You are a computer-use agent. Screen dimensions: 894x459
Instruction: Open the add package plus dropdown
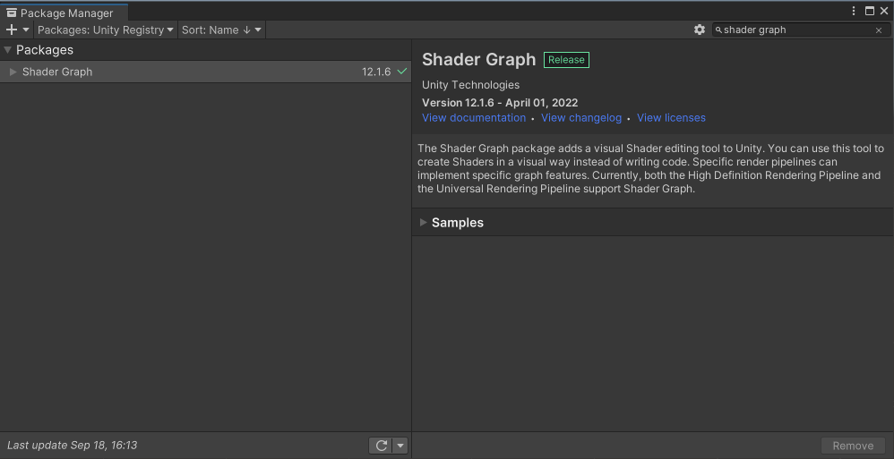(x=18, y=30)
